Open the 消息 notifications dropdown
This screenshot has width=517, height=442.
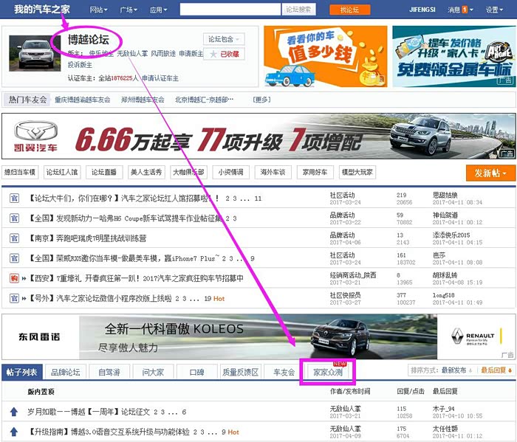[x=460, y=10]
